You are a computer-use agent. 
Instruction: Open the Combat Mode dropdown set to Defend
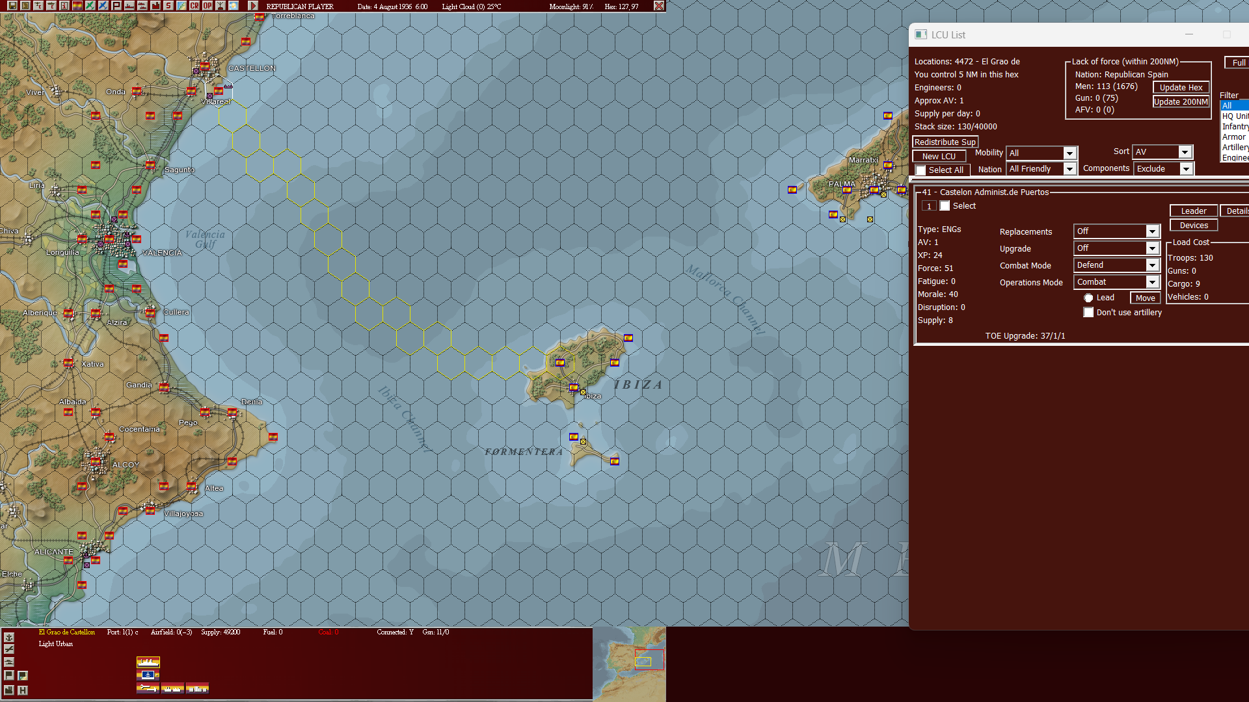(1116, 265)
